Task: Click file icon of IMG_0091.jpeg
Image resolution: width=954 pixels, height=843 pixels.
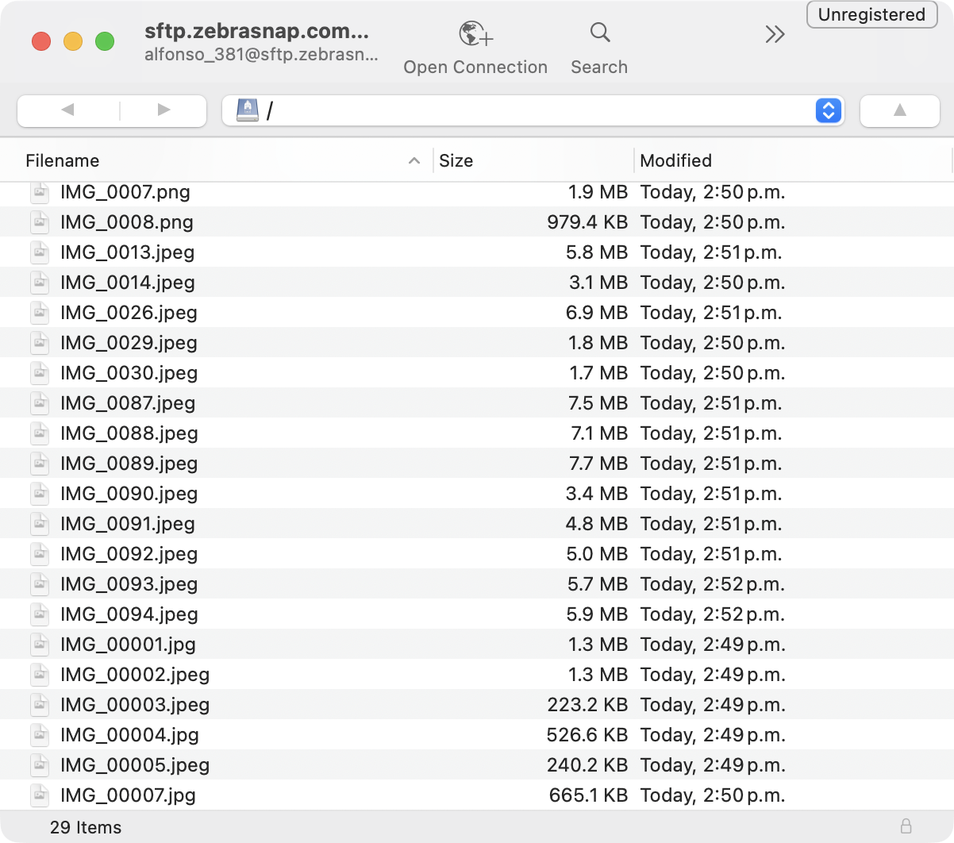Action: coord(40,524)
